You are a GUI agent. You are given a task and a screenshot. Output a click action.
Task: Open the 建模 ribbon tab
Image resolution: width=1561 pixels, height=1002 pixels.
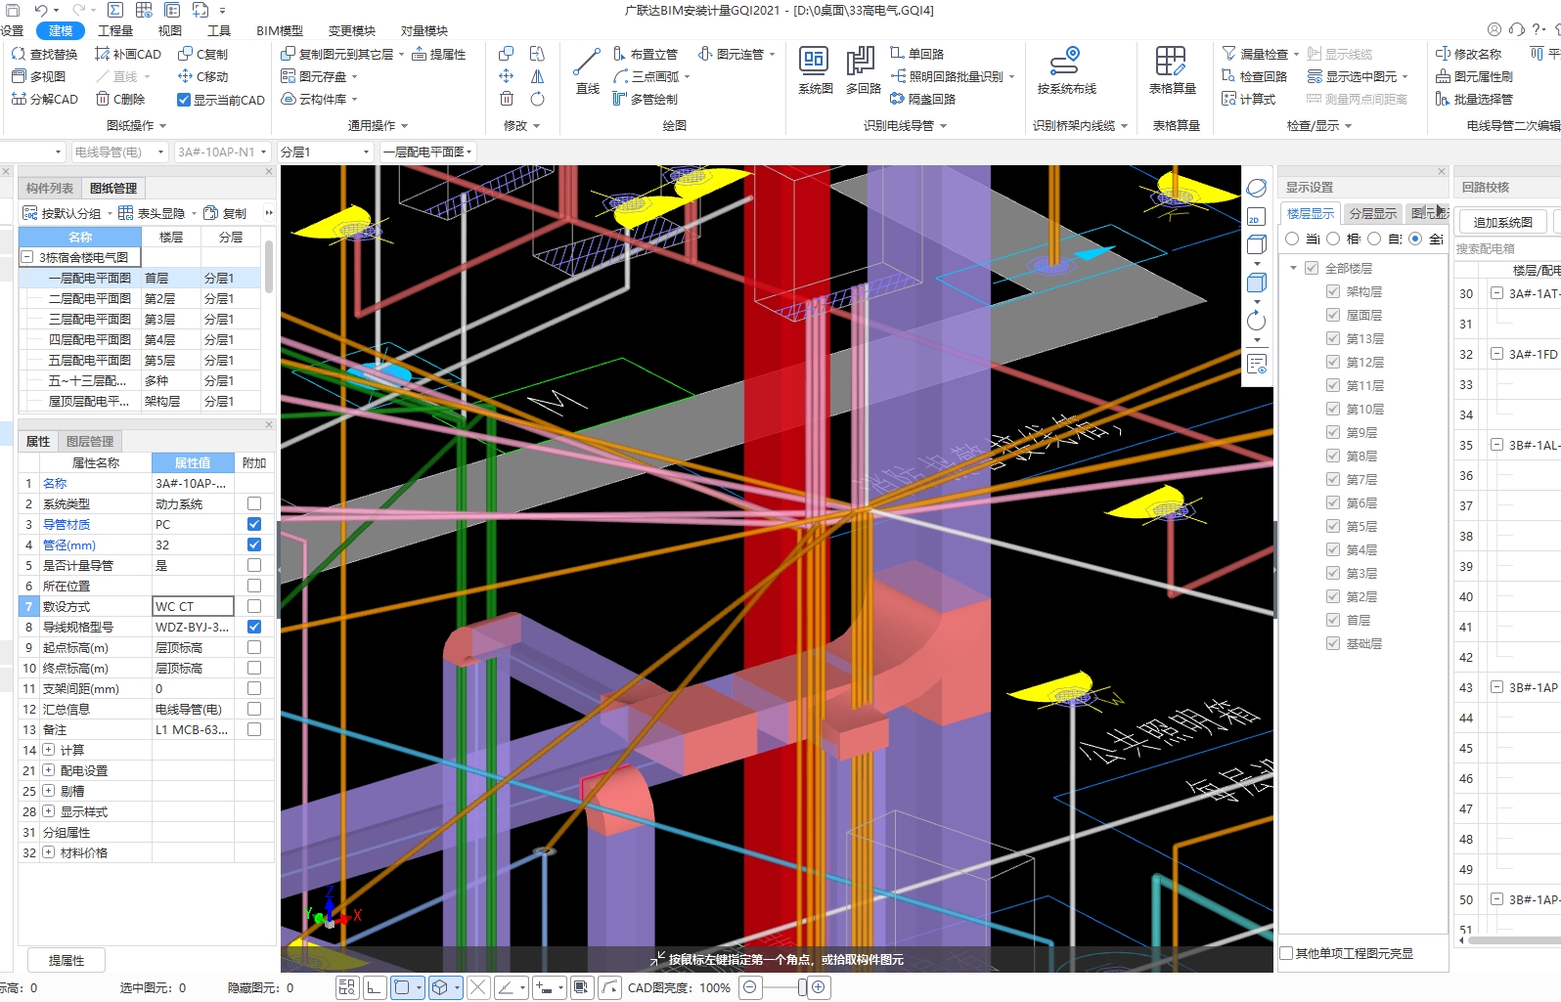pos(61,30)
